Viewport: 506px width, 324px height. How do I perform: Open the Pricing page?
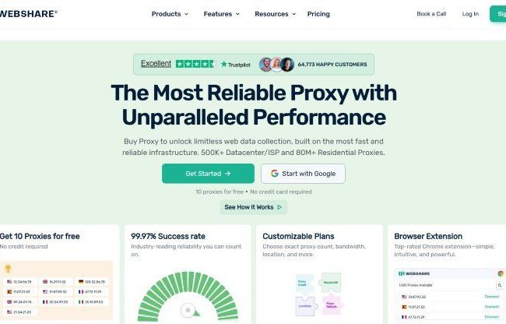click(x=318, y=14)
